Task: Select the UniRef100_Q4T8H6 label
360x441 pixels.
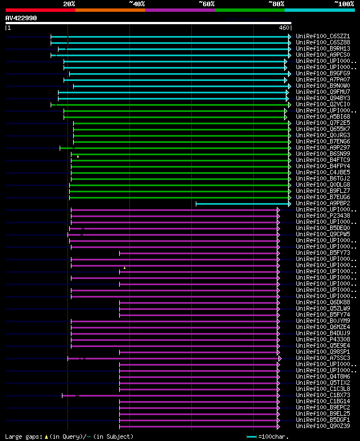Action: coord(323,377)
